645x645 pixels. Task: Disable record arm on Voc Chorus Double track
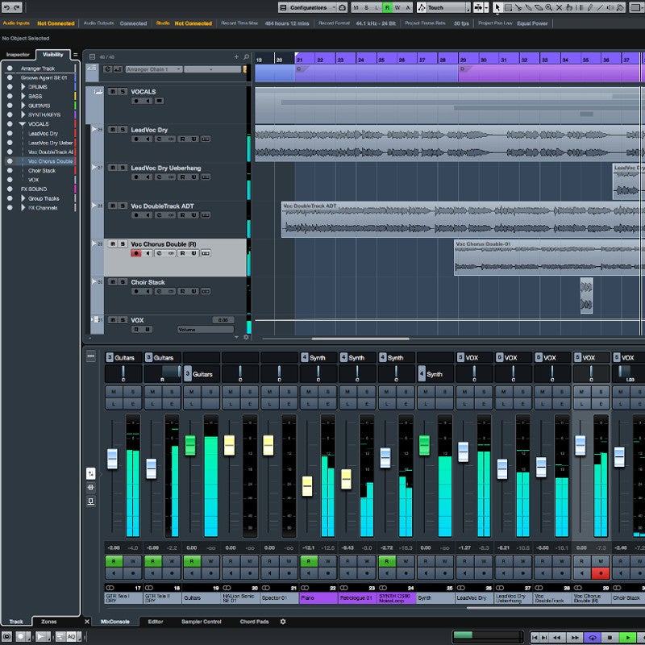click(x=135, y=252)
